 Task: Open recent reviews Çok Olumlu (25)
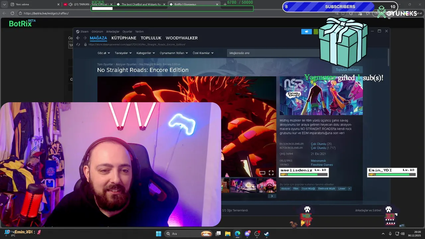pyautogui.click(x=321, y=144)
